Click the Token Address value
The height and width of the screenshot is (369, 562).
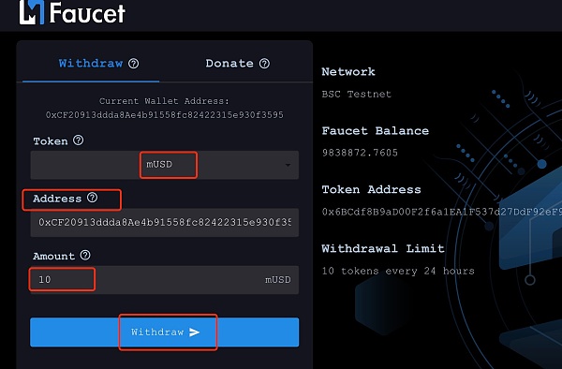pos(441,212)
